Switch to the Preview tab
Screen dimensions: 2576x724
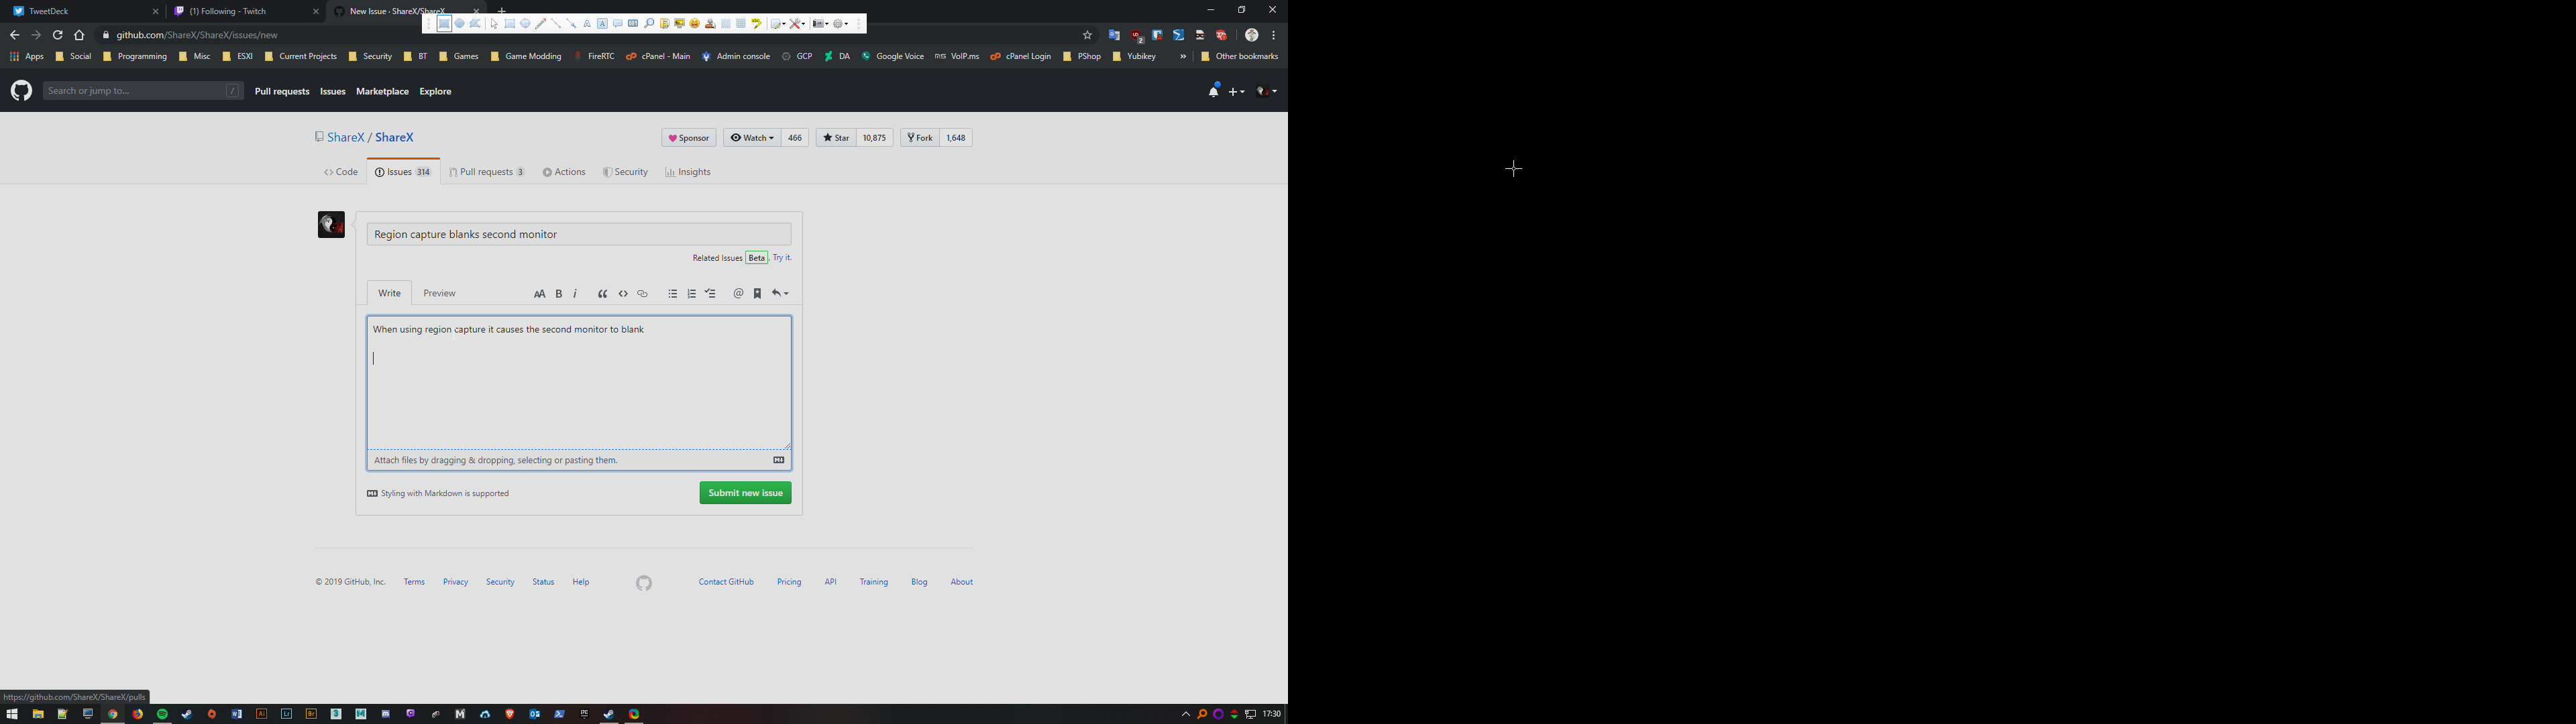click(x=439, y=293)
